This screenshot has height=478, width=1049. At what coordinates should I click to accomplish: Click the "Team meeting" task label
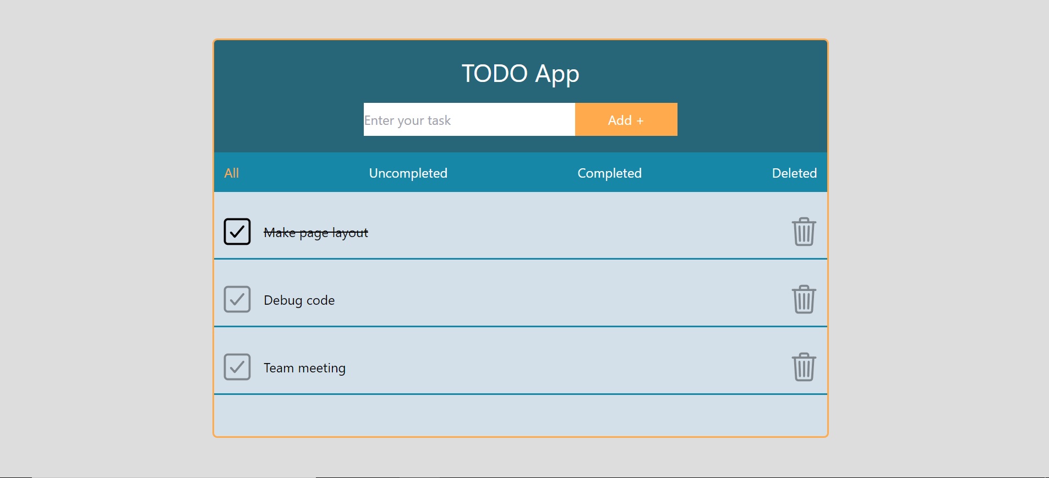304,368
